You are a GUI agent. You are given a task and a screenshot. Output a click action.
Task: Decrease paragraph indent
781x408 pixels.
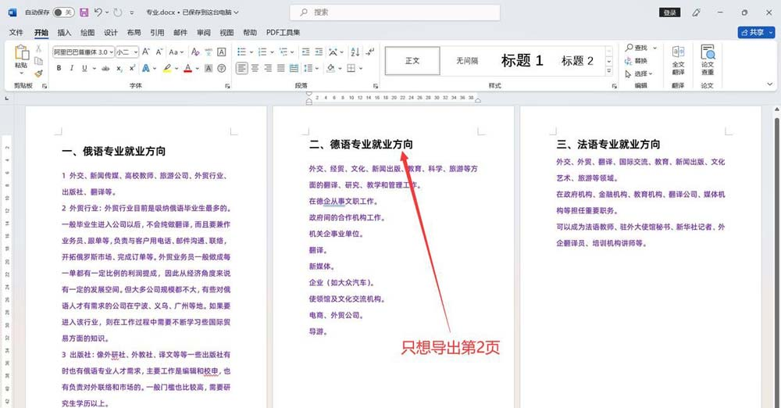306,52
